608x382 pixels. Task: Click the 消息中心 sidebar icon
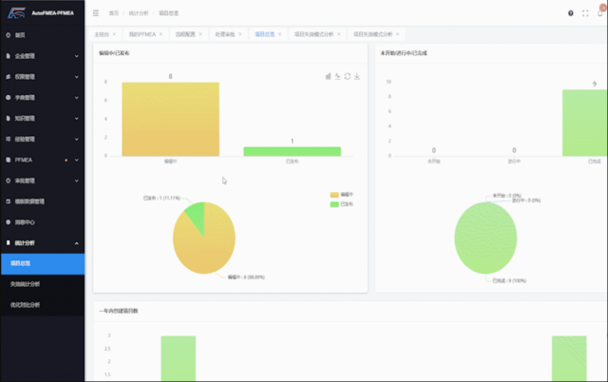(x=9, y=222)
